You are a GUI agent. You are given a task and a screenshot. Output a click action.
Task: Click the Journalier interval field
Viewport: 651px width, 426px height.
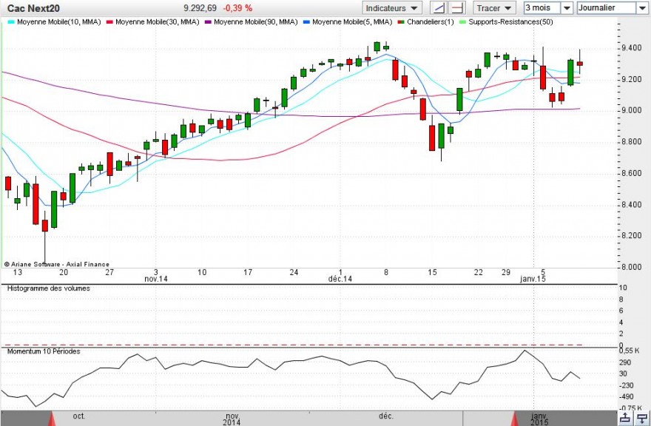point(606,8)
